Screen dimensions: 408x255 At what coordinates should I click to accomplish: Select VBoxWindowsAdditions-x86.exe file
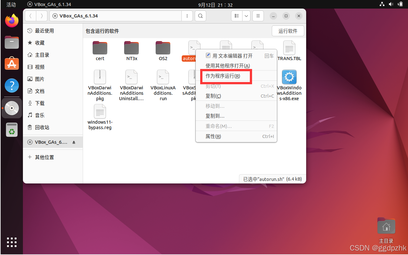coord(289,85)
